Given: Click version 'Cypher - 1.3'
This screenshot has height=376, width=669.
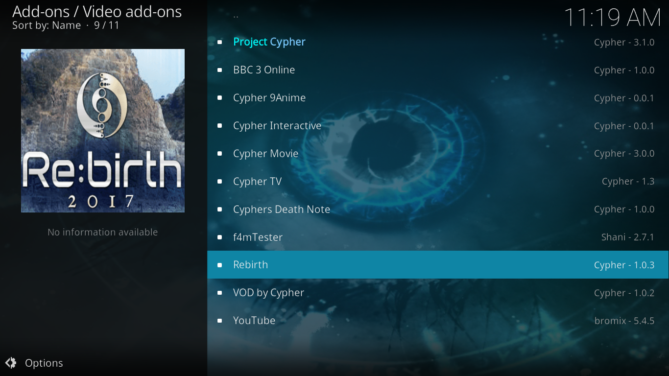Looking at the screenshot, I should coord(628,182).
